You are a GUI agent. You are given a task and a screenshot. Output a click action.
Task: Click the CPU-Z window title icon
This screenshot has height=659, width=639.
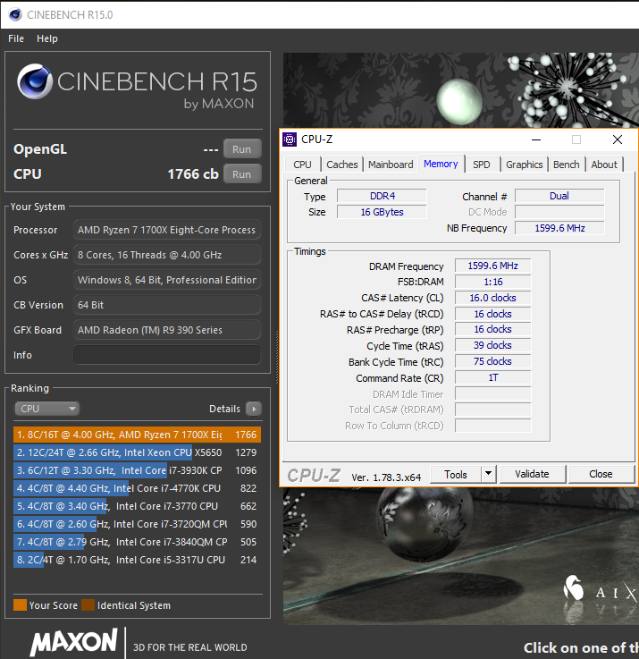[290, 139]
